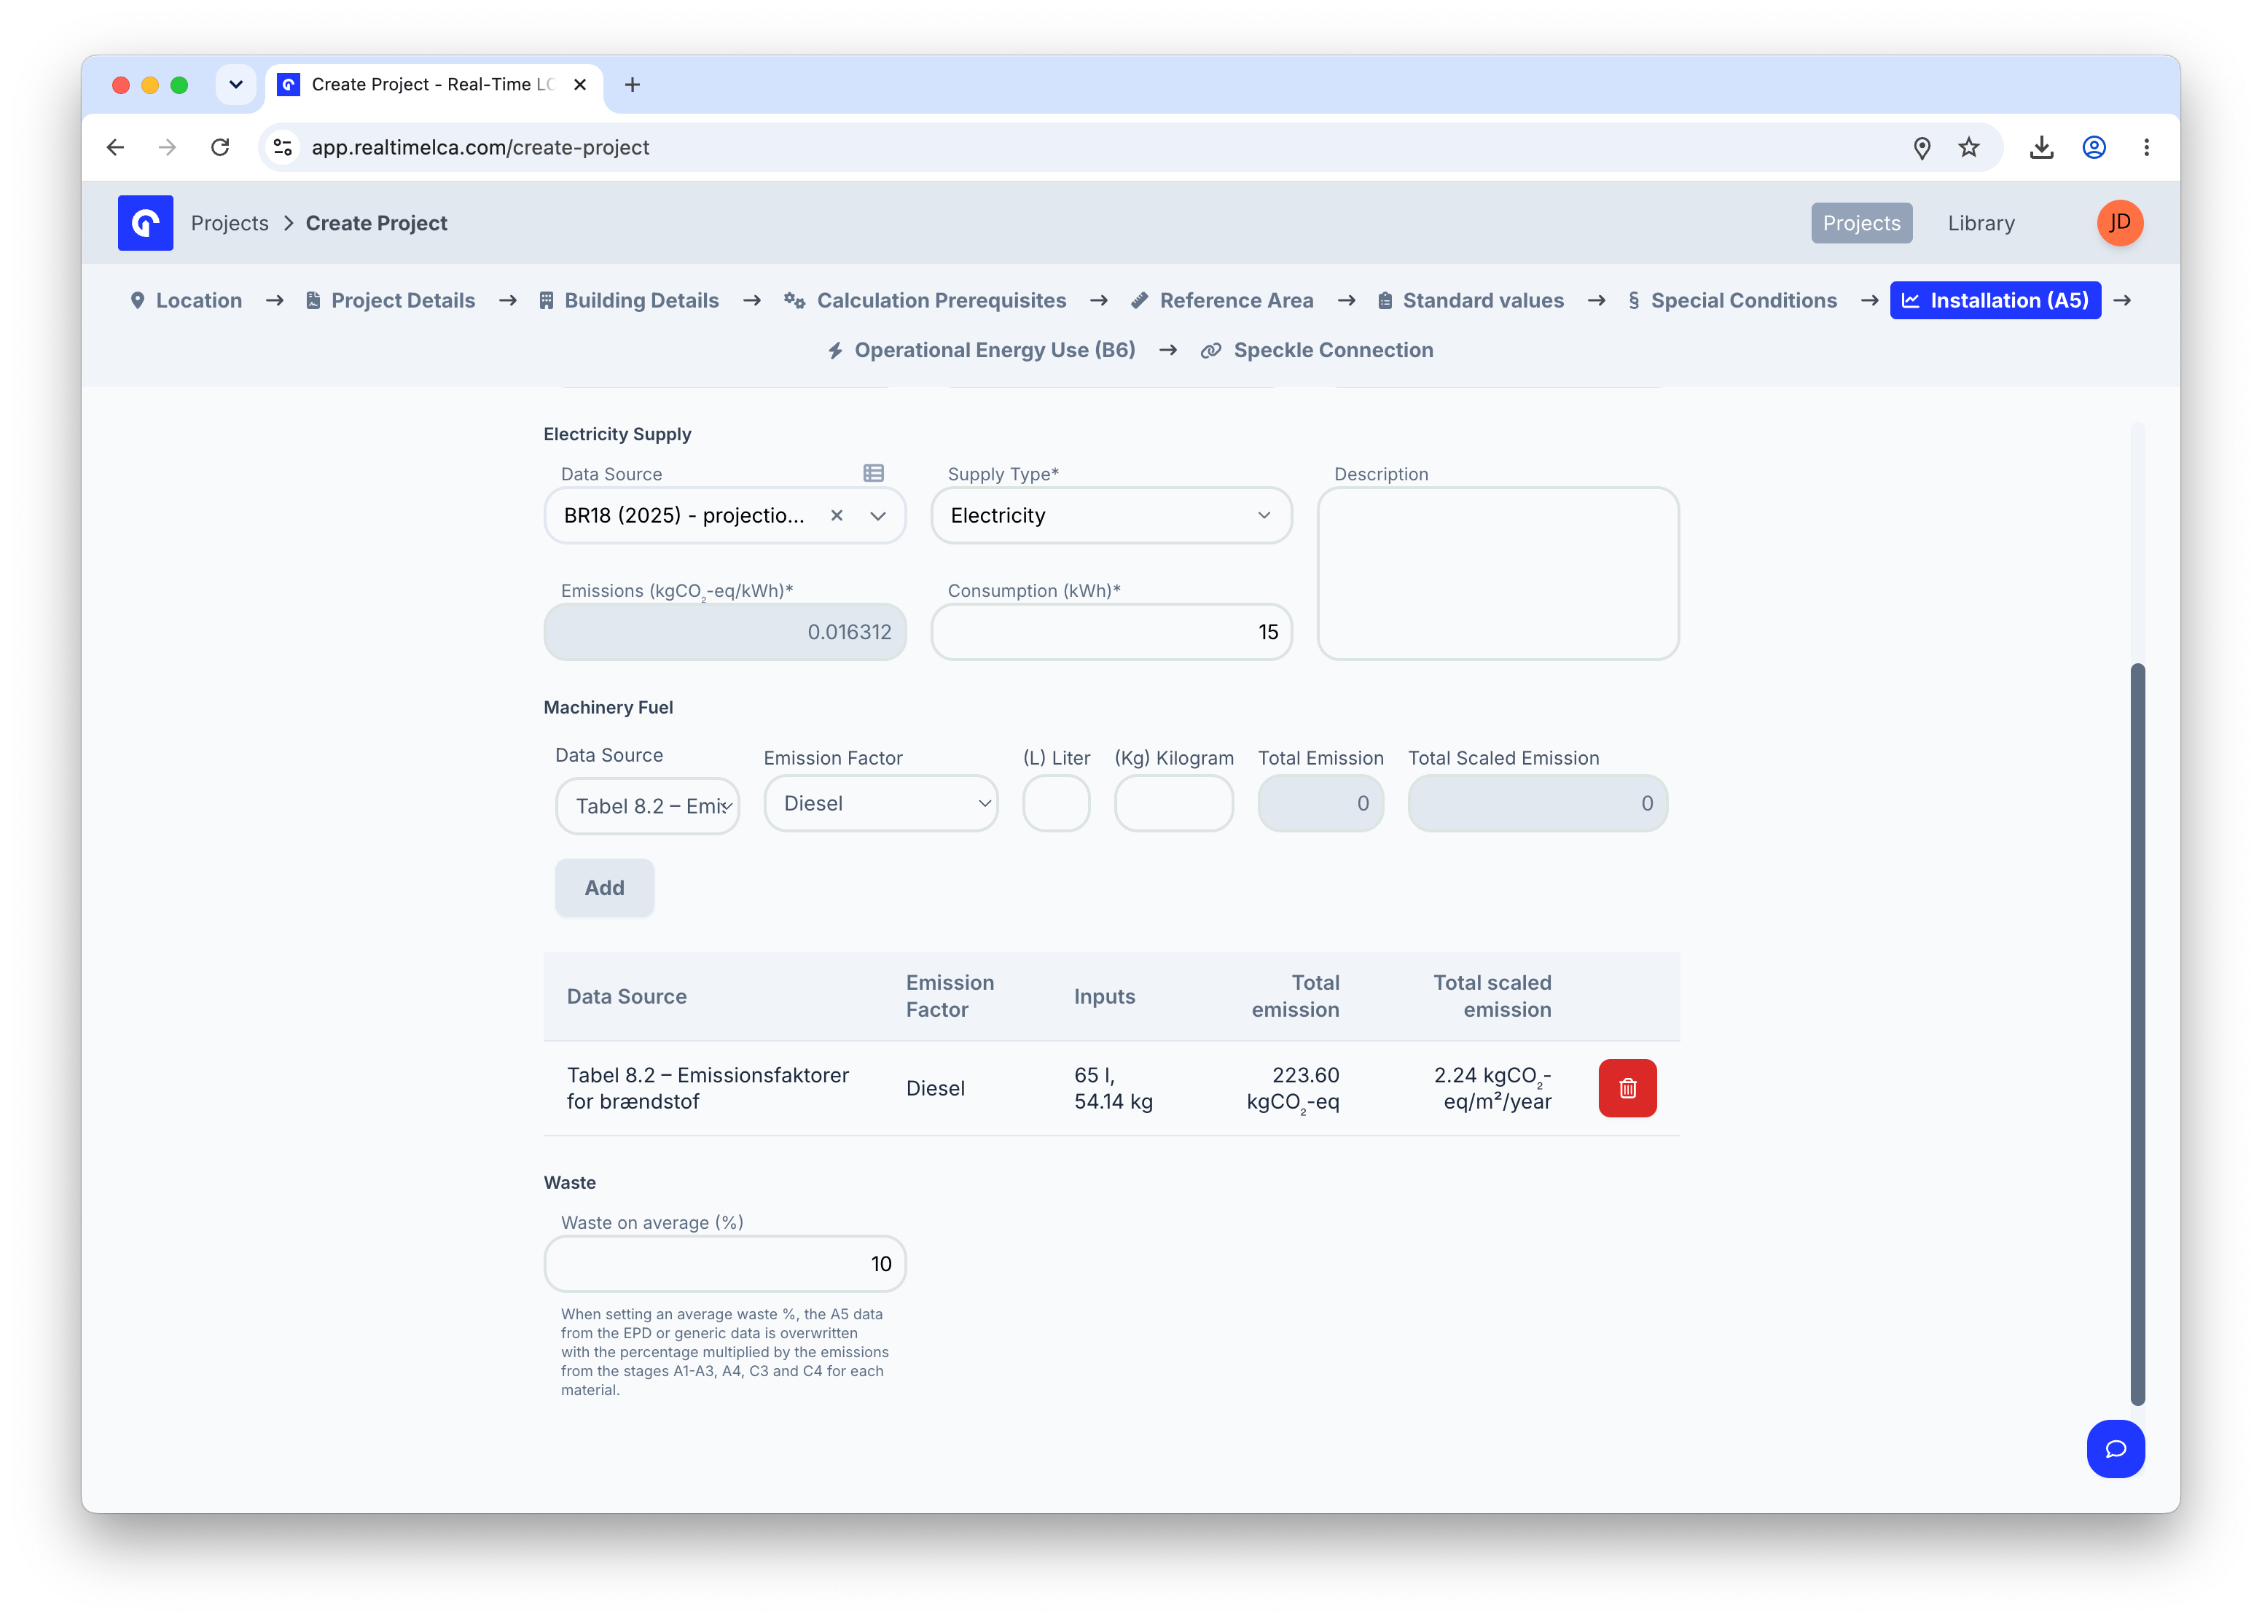The height and width of the screenshot is (1621, 2262).
Task: Click the '223.60 kgCO2-eq' total emission cell
Action: click(x=1293, y=1088)
